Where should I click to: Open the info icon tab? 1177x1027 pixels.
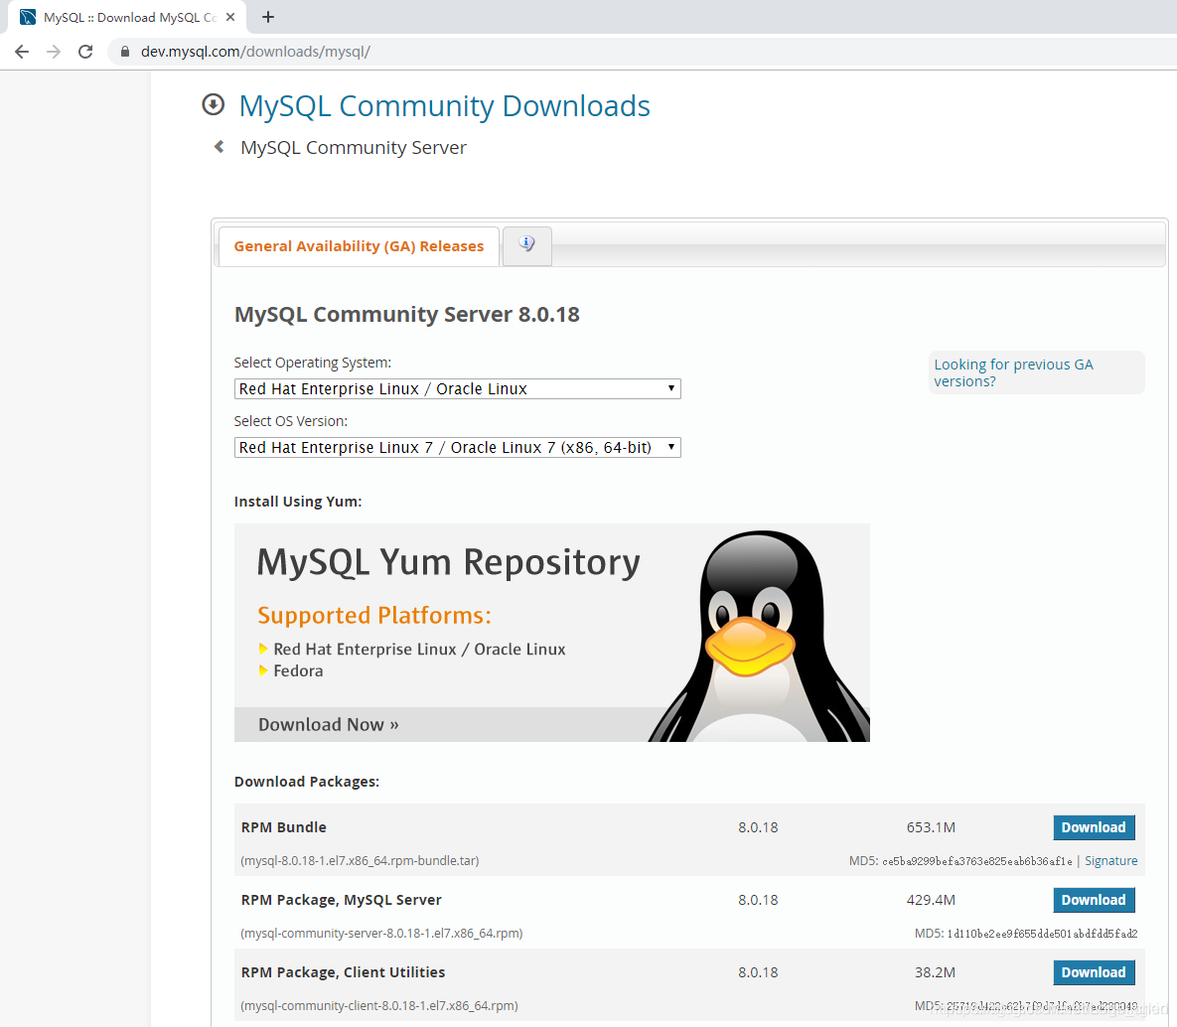pyautogui.click(x=527, y=244)
